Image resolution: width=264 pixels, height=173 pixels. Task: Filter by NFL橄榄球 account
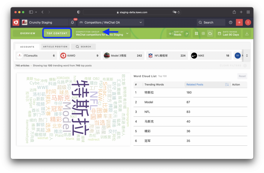[167, 56]
